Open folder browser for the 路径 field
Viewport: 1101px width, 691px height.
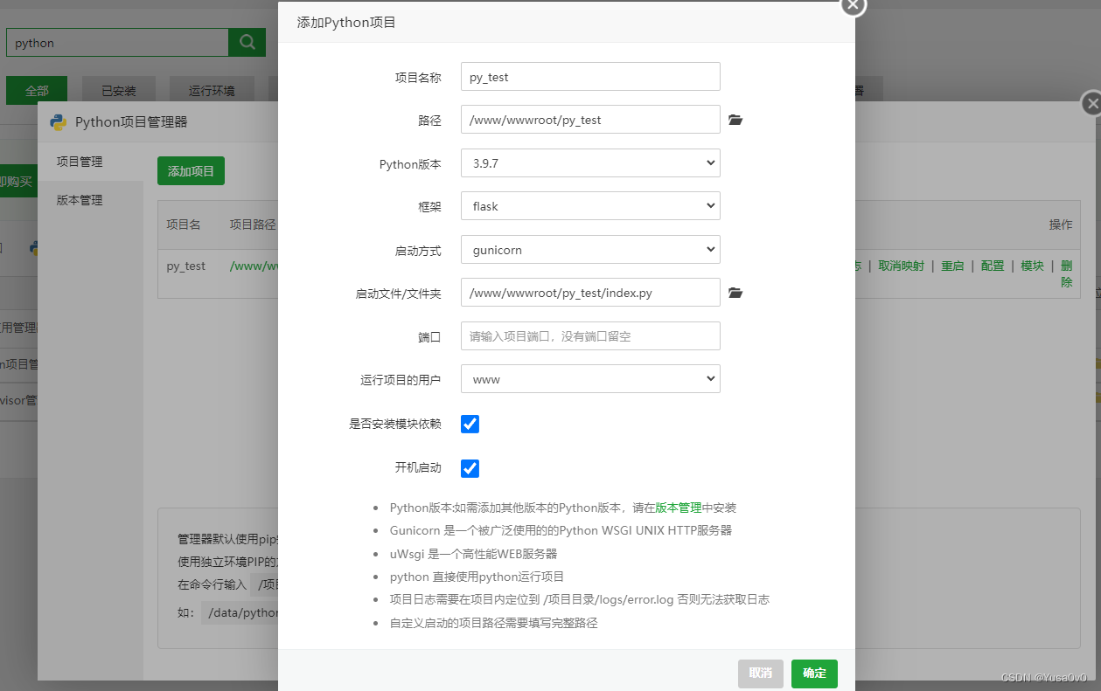[735, 120]
